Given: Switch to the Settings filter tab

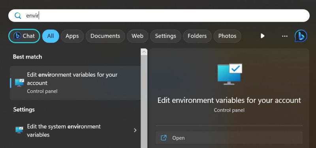Looking at the screenshot, I should tap(166, 36).
